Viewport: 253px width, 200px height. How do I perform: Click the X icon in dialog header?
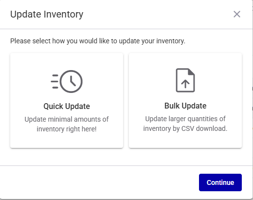pos(237,14)
